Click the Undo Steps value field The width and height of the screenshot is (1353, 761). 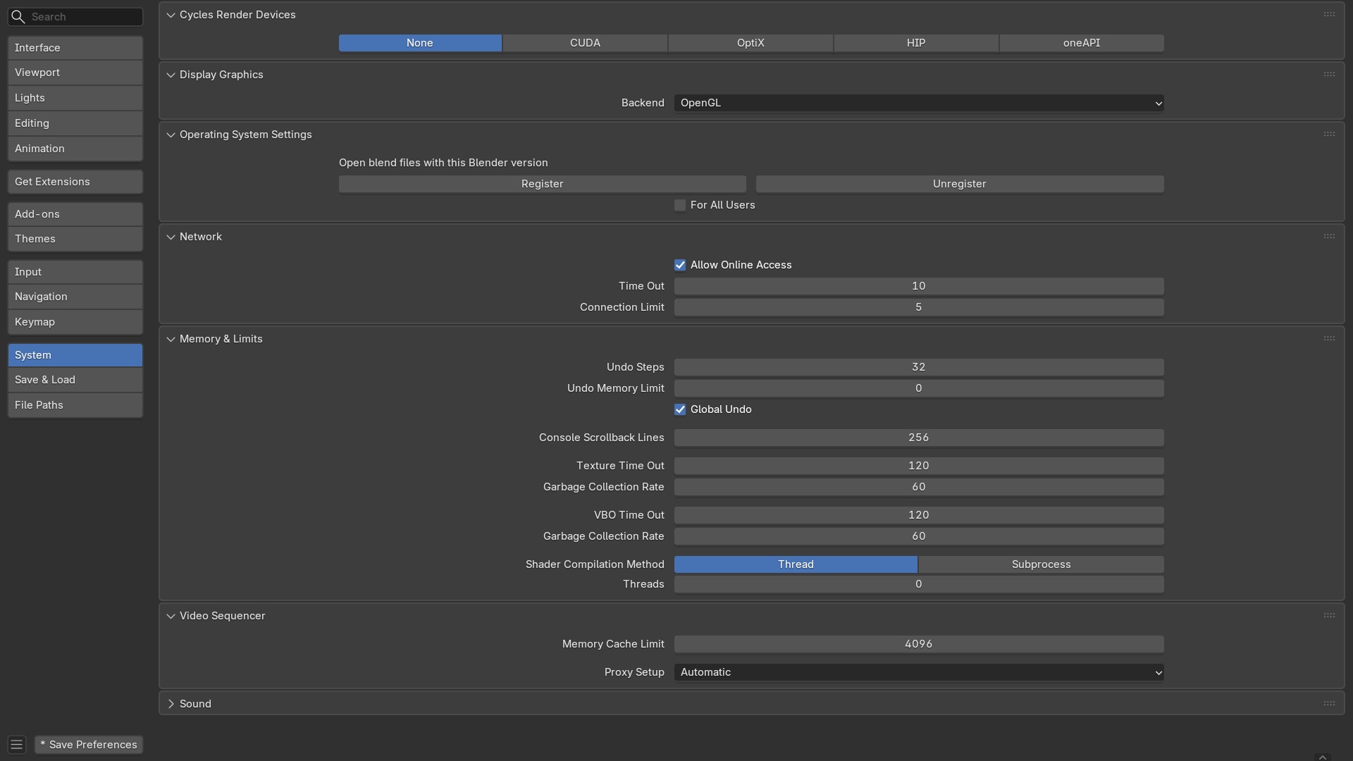(919, 367)
